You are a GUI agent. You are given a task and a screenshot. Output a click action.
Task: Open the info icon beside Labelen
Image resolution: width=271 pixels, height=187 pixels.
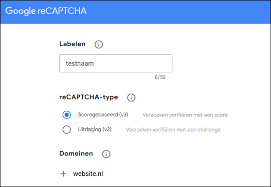point(99,44)
